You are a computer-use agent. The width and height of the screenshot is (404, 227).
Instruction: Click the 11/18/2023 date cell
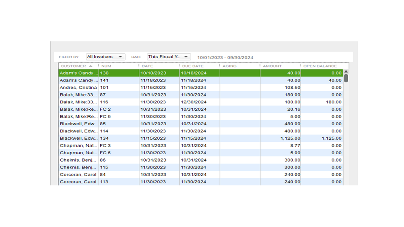[159, 80]
